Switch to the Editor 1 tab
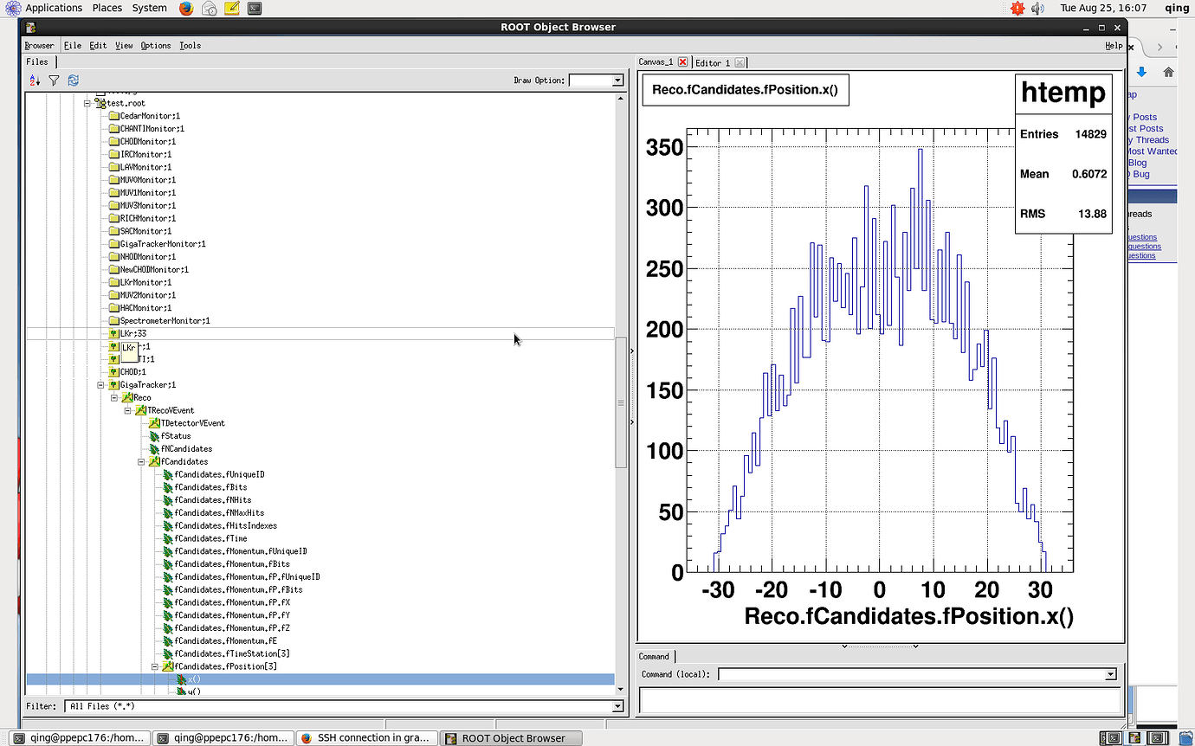This screenshot has height=746, width=1195. 713,62
